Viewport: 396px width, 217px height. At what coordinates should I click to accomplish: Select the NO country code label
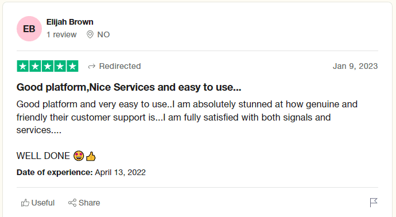pos(103,34)
